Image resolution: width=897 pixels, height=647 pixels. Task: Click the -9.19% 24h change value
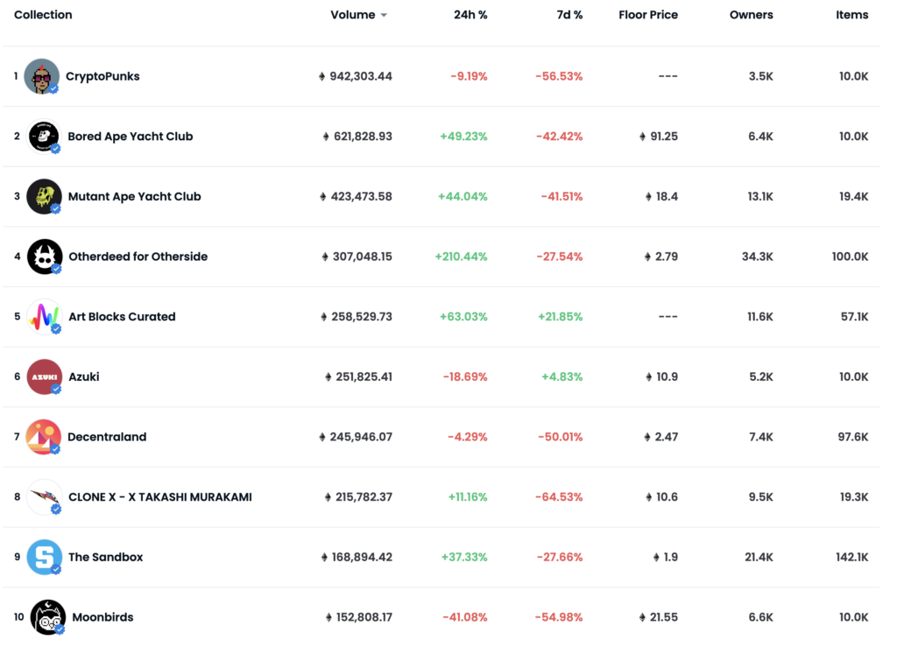470,76
